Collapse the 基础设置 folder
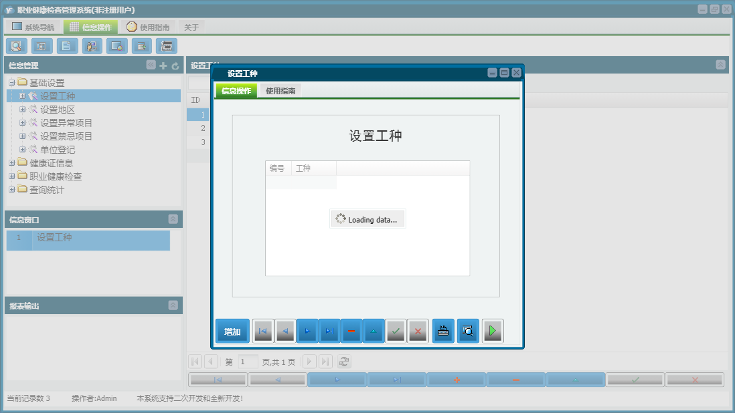Viewport: 735px width, 413px height. [x=12, y=83]
